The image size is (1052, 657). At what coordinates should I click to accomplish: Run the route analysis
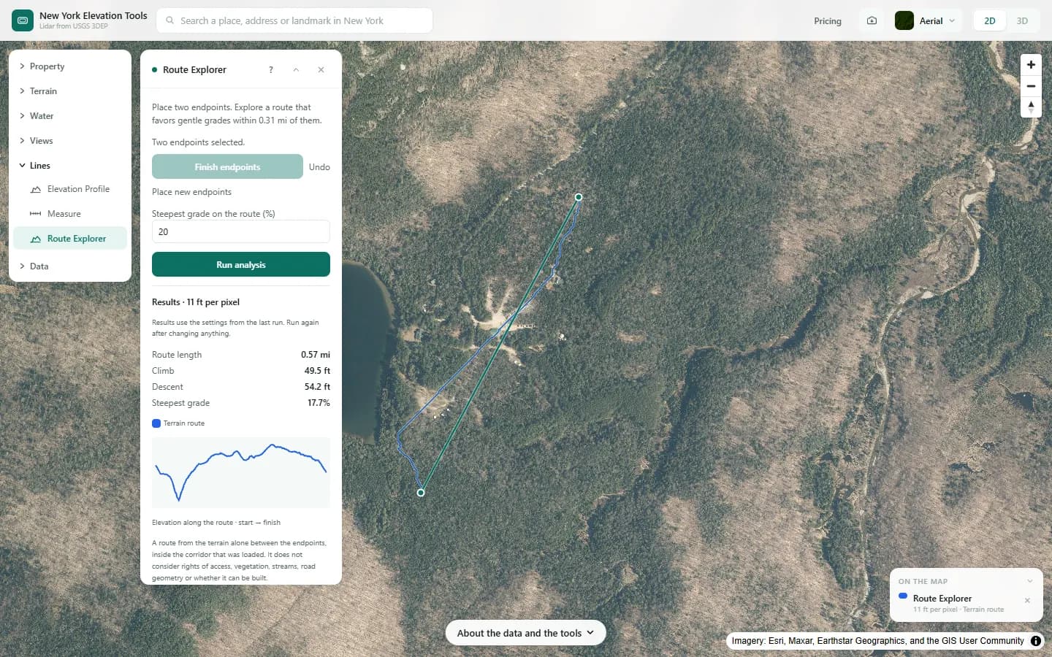(241, 264)
